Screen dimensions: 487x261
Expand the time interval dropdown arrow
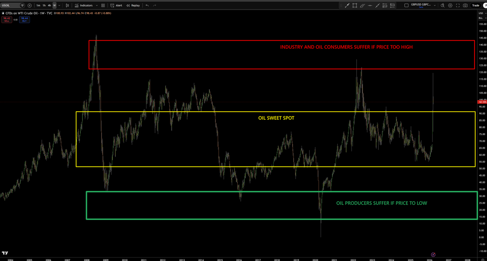point(60,6)
